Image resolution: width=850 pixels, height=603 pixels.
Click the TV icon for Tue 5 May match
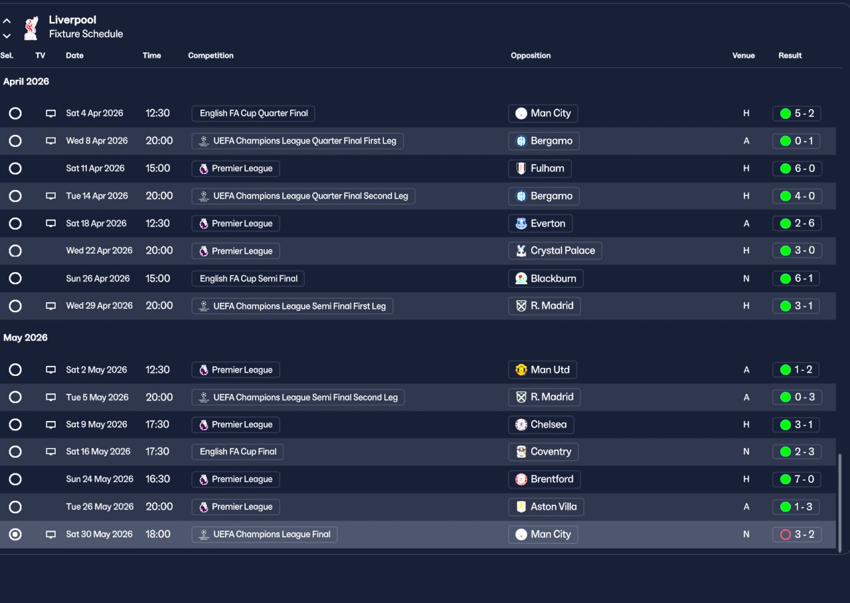(50, 397)
